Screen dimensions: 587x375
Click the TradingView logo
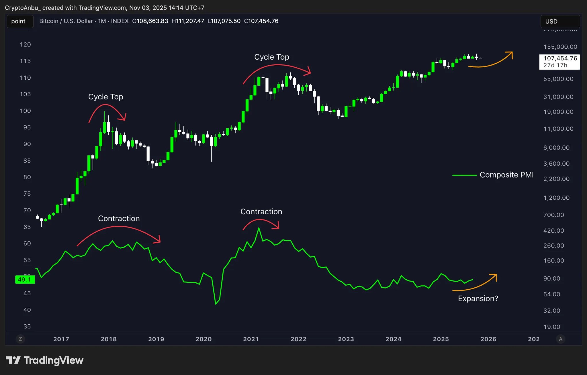(x=45, y=360)
